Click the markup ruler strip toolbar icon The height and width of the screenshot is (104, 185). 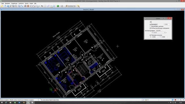pyautogui.click(x=71, y=6)
